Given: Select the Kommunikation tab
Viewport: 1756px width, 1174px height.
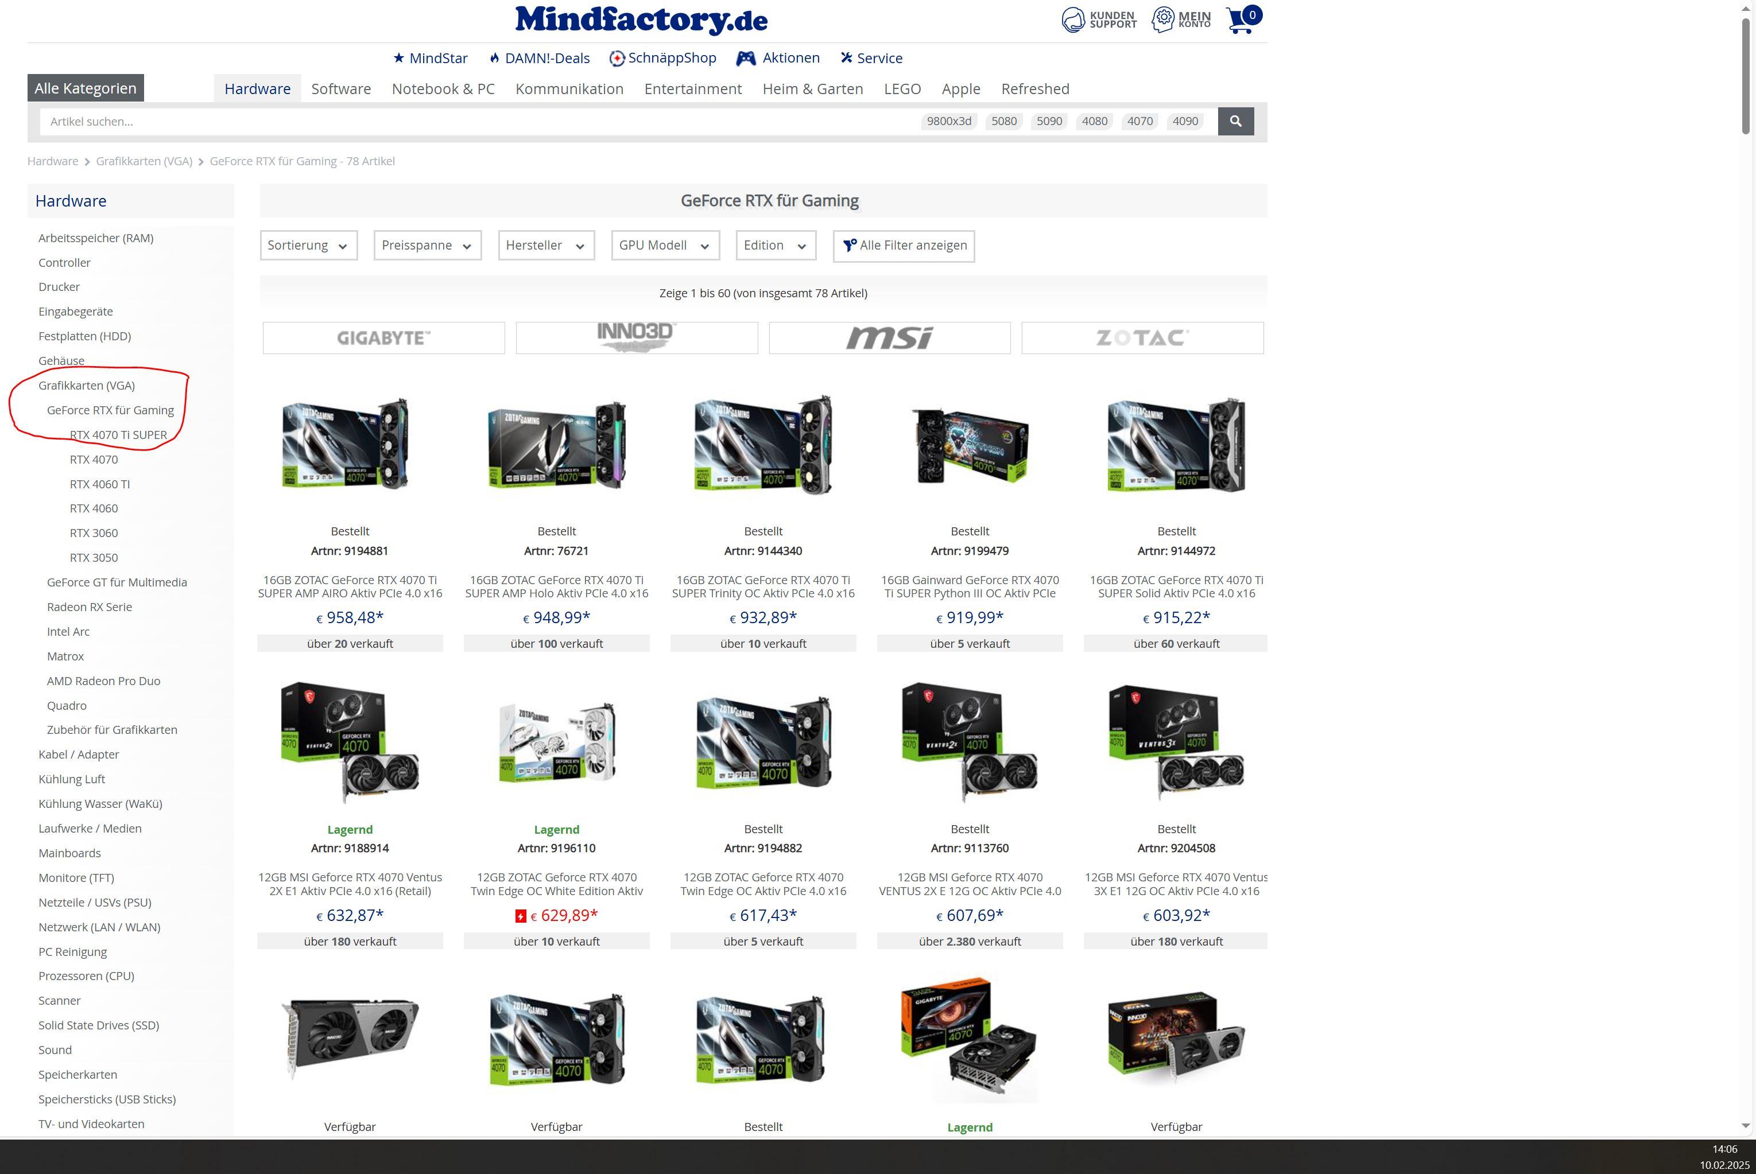Looking at the screenshot, I should [569, 89].
